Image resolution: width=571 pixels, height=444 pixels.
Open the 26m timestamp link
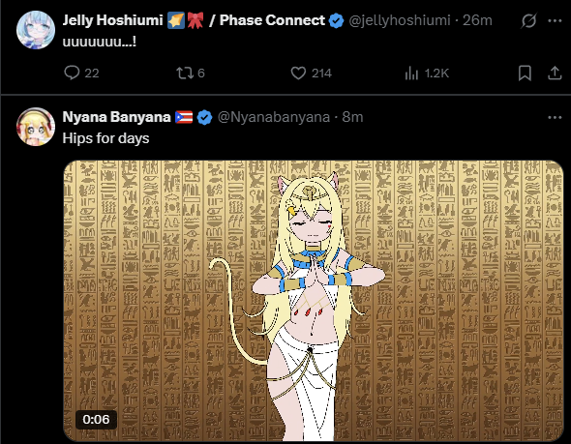(477, 20)
